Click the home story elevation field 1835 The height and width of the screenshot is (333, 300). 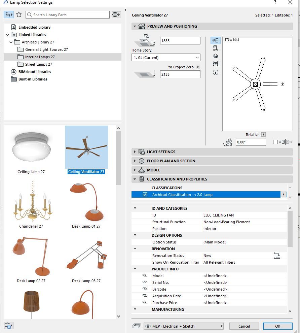(180, 40)
